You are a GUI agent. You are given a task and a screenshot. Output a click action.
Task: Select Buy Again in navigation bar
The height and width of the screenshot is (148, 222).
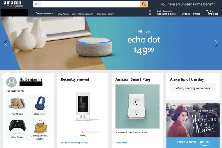point(63,14)
